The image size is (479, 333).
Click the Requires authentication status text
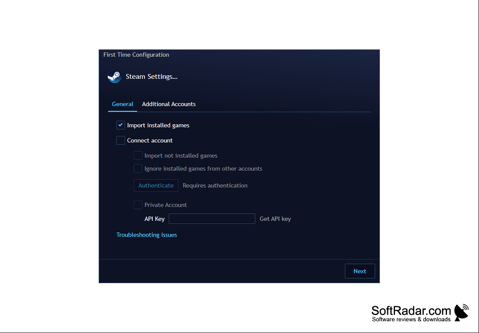tap(215, 186)
